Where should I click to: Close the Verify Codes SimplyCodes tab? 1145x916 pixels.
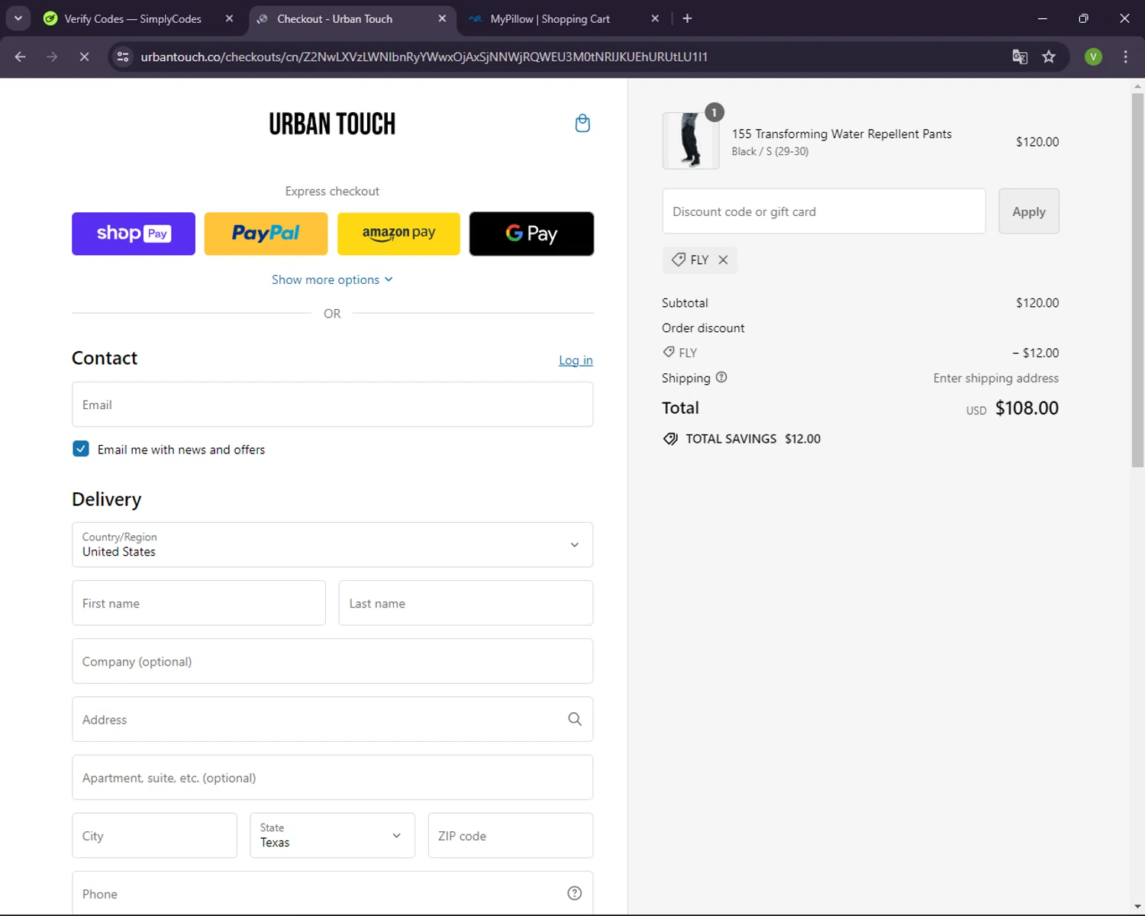click(x=229, y=18)
